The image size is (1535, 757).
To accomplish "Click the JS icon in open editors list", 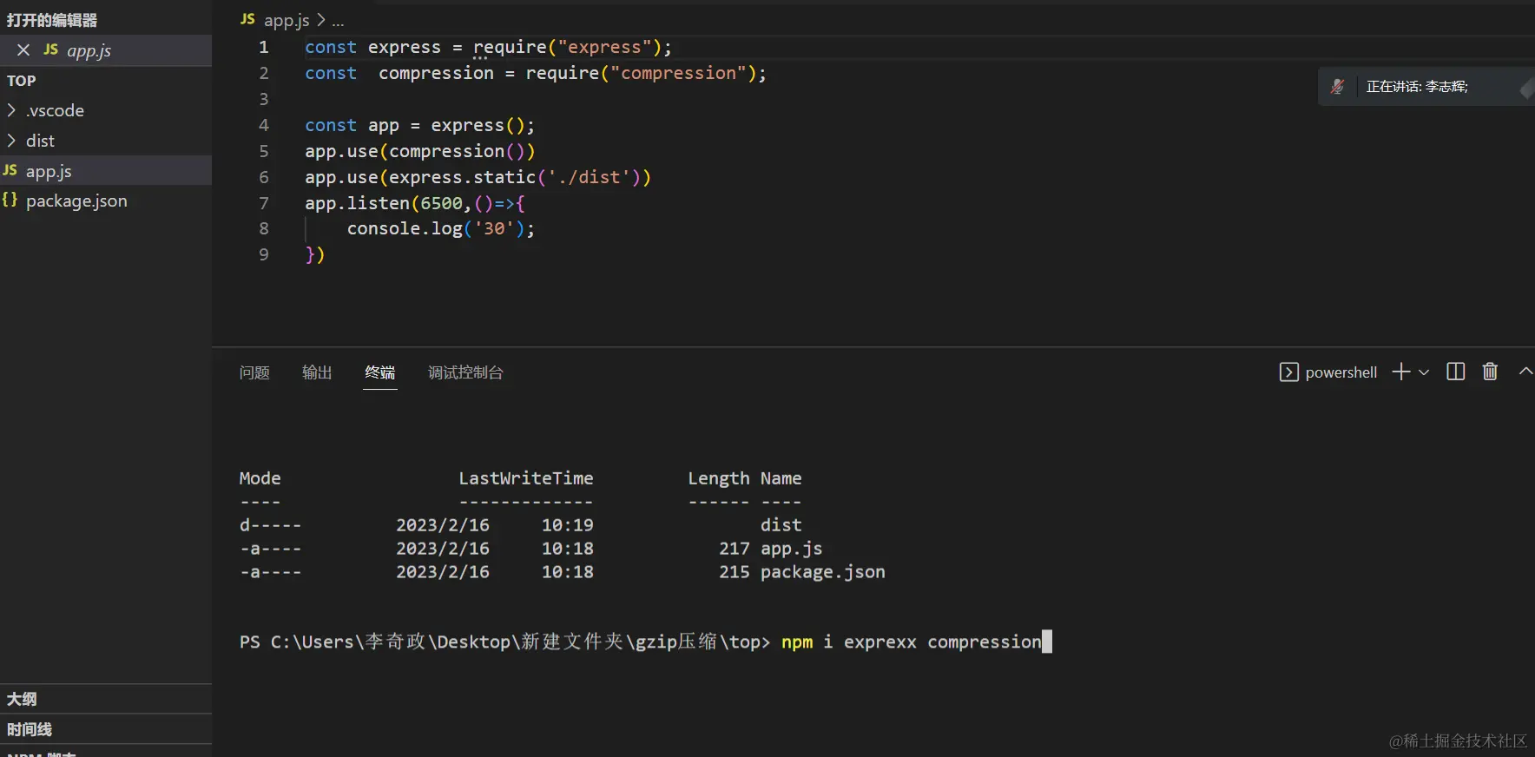I will (x=51, y=49).
